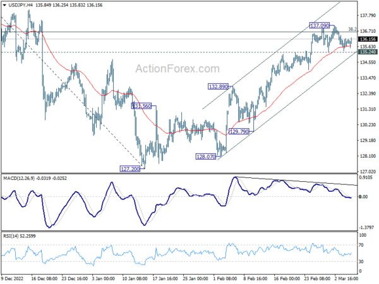This screenshot has height=284, width=379.
Task: Select the 0.9105 MACD scale value
Action: pos(366,177)
